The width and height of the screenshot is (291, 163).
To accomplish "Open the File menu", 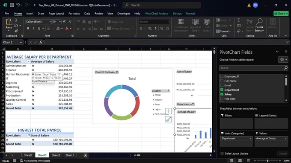I will click(x=7, y=14).
